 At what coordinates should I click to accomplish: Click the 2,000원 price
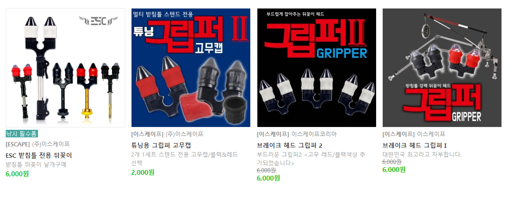(x=143, y=172)
